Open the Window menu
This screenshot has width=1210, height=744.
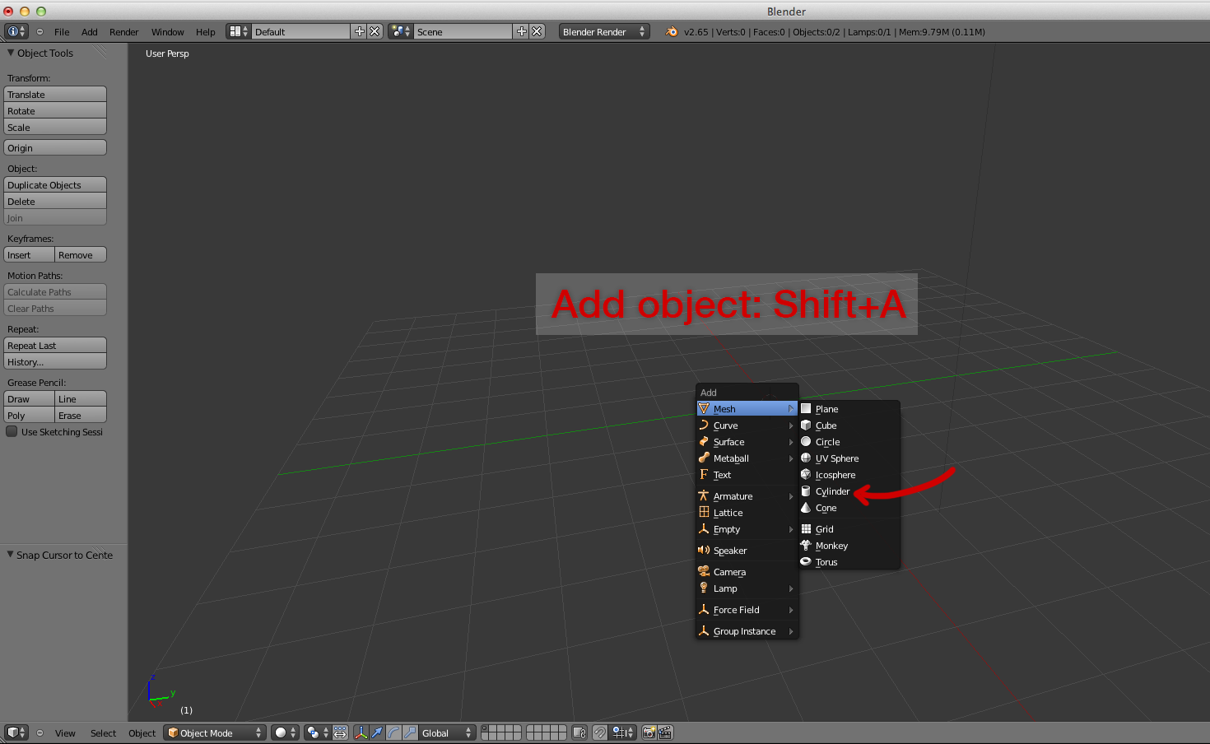[x=167, y=31]
